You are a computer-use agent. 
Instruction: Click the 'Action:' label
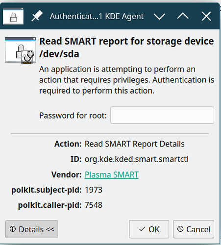click(x=68, y=144)
